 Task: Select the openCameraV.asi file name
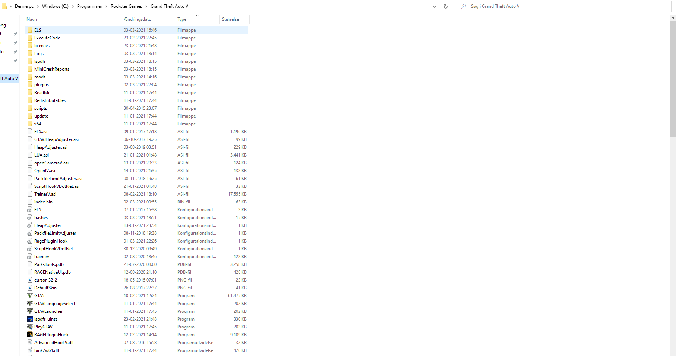[51, 163]
